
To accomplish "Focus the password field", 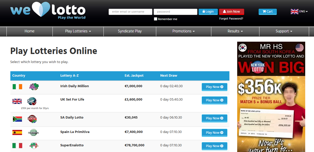I will pyautogui.click(x=175, y=12).
